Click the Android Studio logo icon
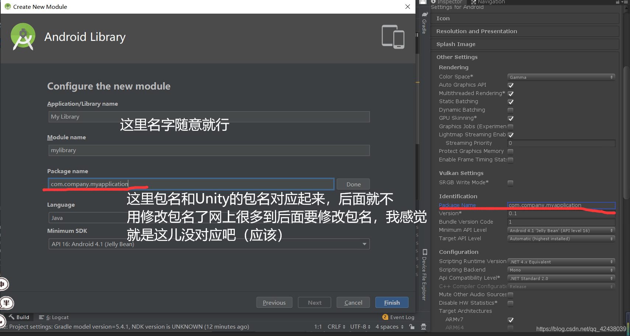This screenshot has width=630, height=336. coord(23,36)
